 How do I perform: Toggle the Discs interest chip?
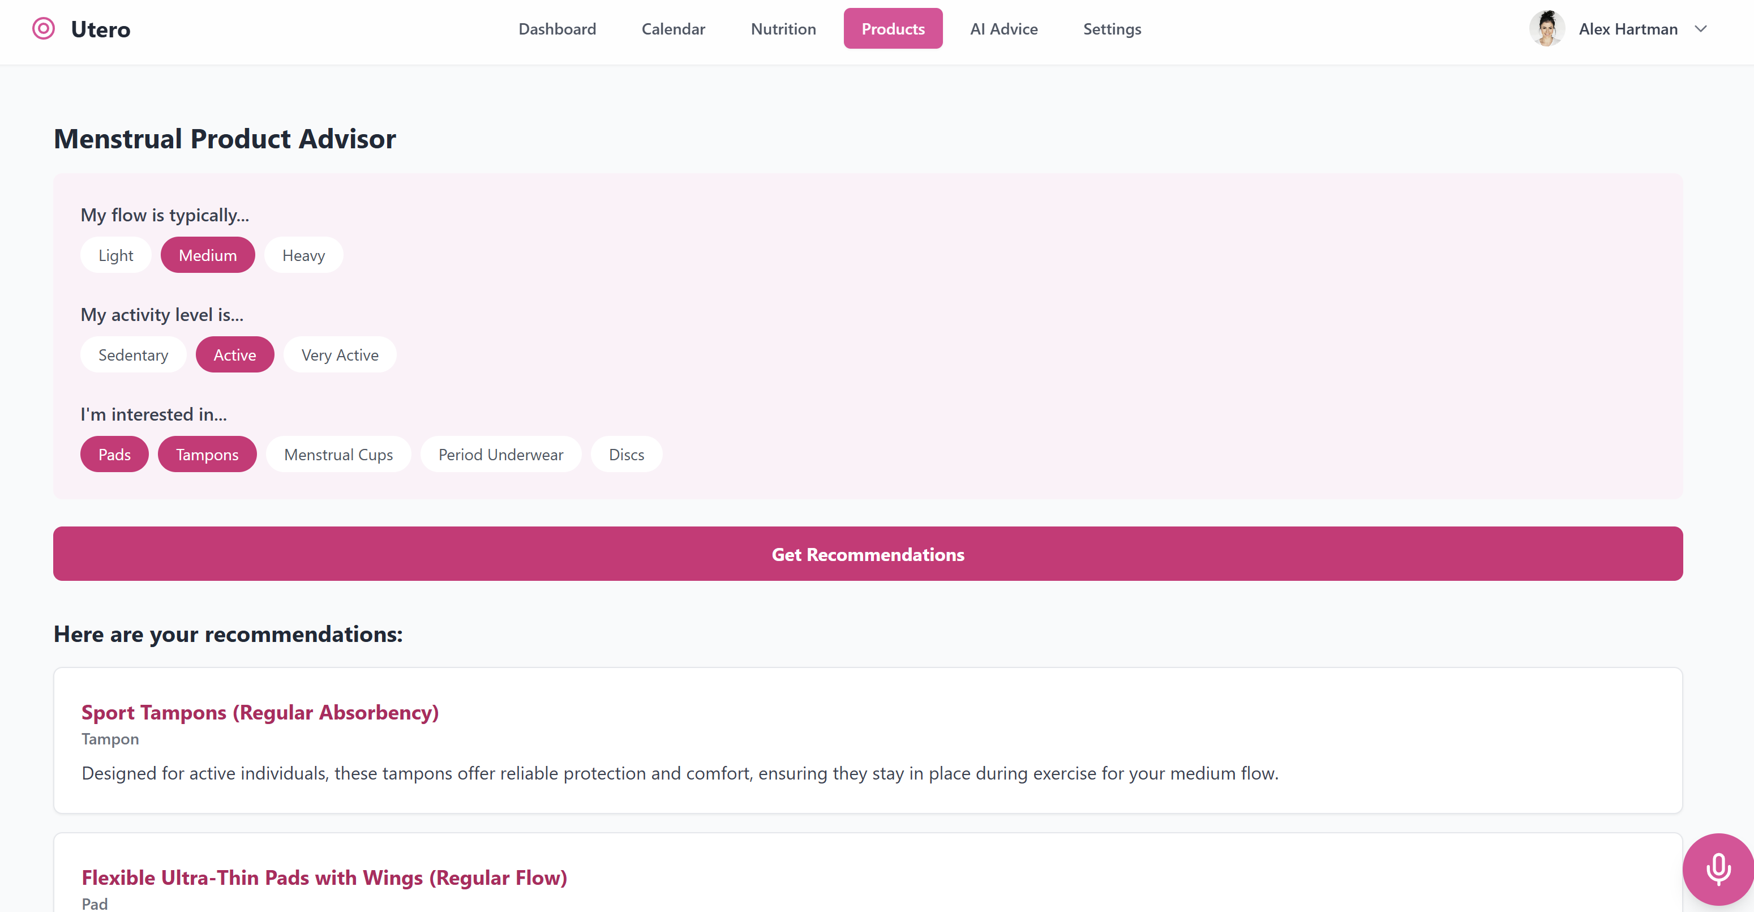point(626,454)
